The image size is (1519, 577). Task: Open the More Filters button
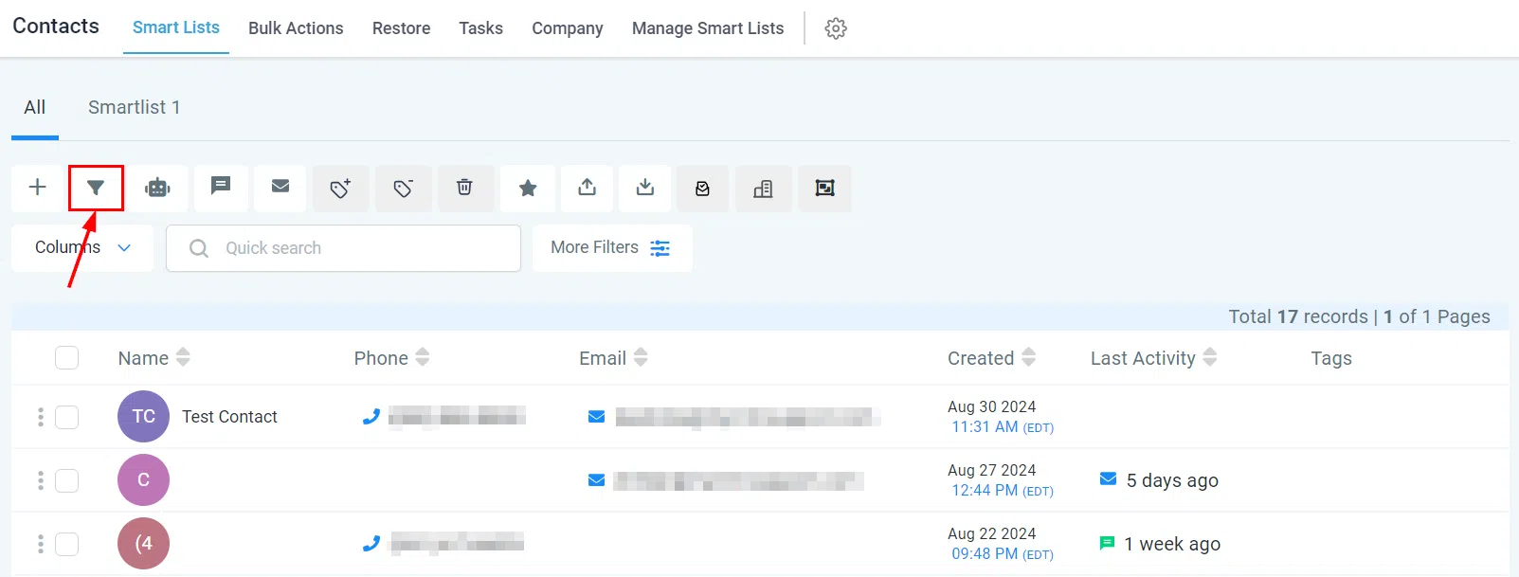pos(612,248)
